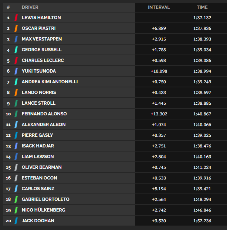Sort by the DRIVER column header

30,7
